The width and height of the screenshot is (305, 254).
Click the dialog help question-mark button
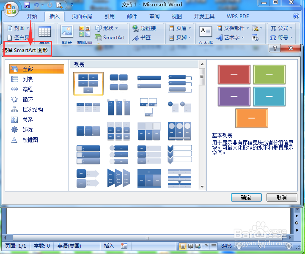(275, 48)
